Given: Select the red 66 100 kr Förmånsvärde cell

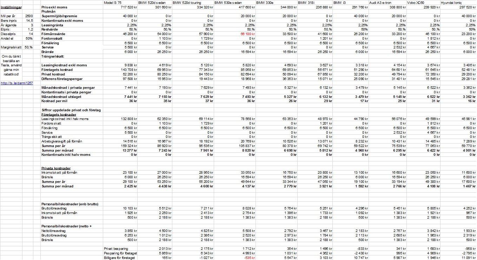Looking at the screenshot, I should (x=248, y=34).
